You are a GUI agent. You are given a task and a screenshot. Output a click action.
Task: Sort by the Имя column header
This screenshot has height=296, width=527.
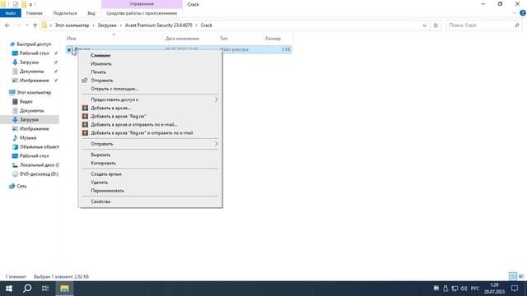point(72,39)
